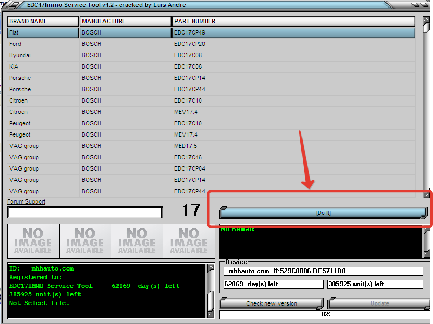Screen dimensions: 433x324
Task: Click the 'Registered to:' log line
Action: (x=35, y=277)
